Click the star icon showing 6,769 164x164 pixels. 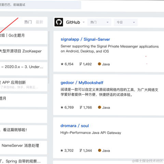click(x=62, y=107)
